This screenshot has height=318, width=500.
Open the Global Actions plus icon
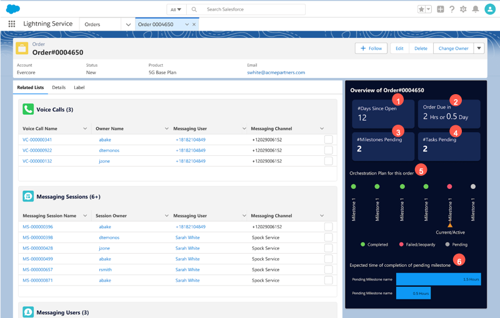441,9
